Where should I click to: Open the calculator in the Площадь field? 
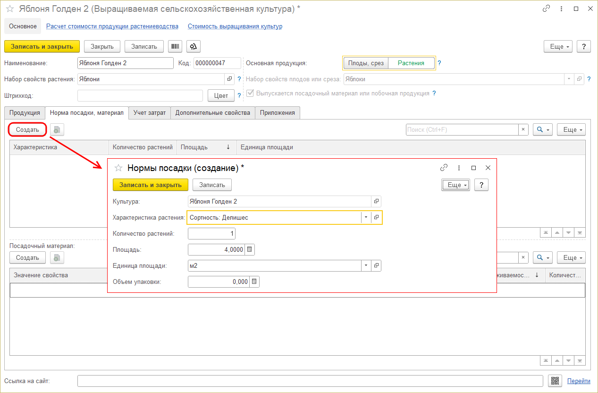pyautogui.click(x=250, y=249)
